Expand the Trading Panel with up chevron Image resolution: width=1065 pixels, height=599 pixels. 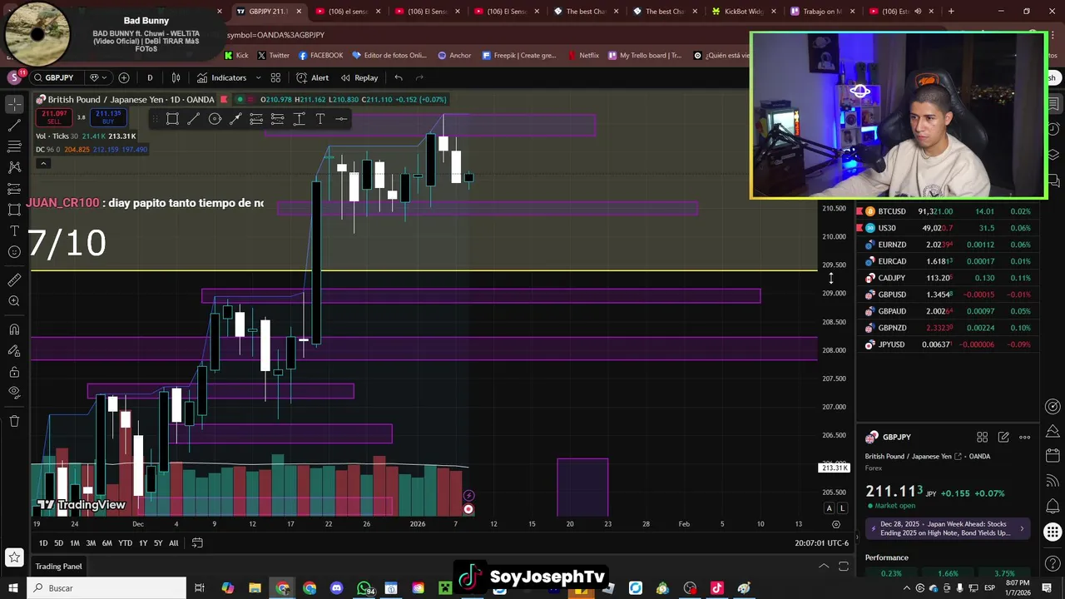(x=824, y=567)
